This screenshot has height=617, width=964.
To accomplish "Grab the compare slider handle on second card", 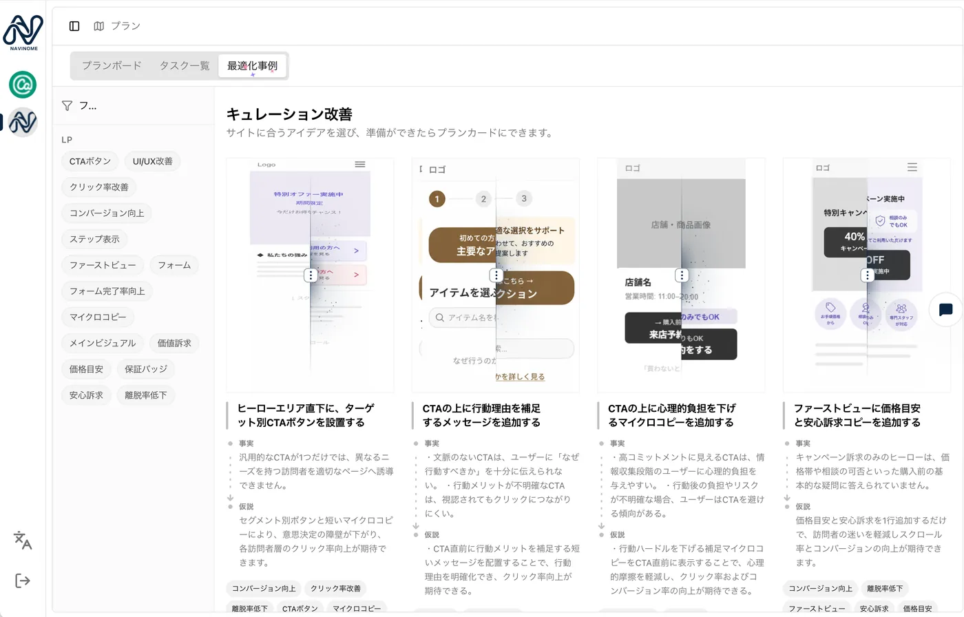I will tap(496, 275).
